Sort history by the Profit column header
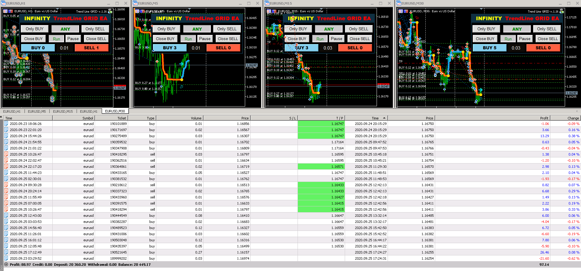 click(544, 118)
